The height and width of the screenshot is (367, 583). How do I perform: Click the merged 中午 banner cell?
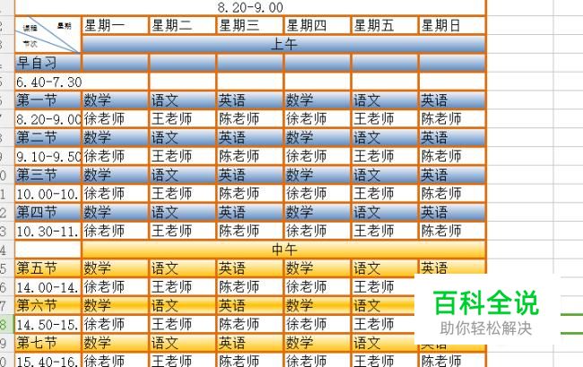(x=283, y=249)
